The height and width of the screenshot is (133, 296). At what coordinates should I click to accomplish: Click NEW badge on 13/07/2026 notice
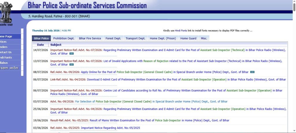coord(72,64)
